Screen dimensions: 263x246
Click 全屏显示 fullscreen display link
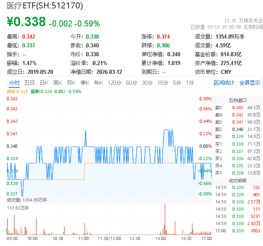[250, 83]
